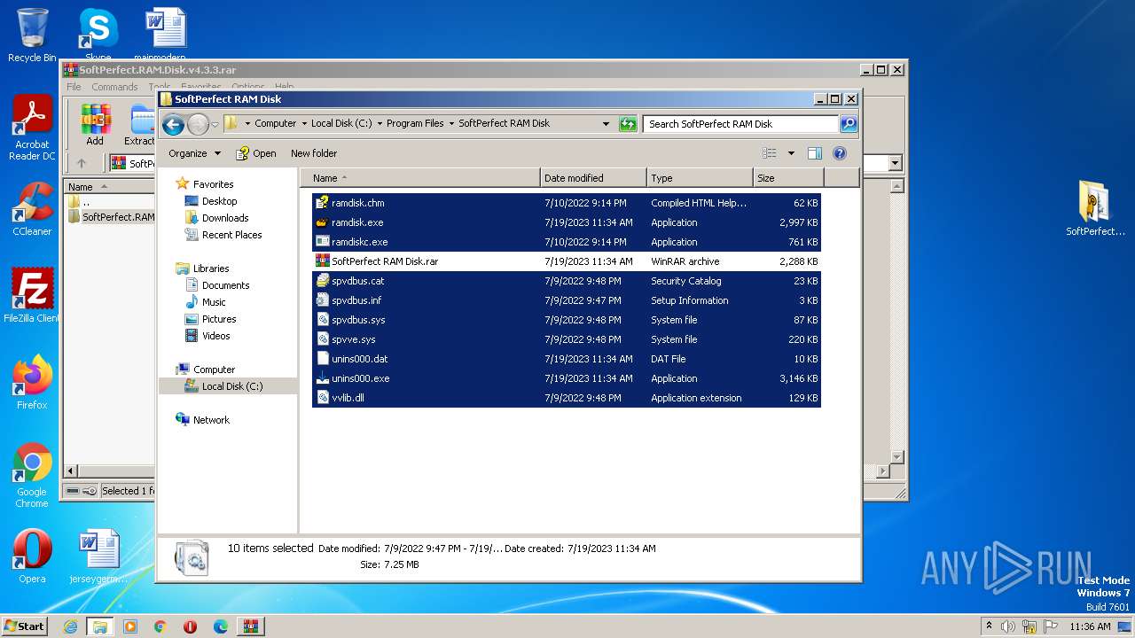This screenshot has height=638, width=1135.
Task: Click WinRAR horizontal scrollbar
Action: 477,471
